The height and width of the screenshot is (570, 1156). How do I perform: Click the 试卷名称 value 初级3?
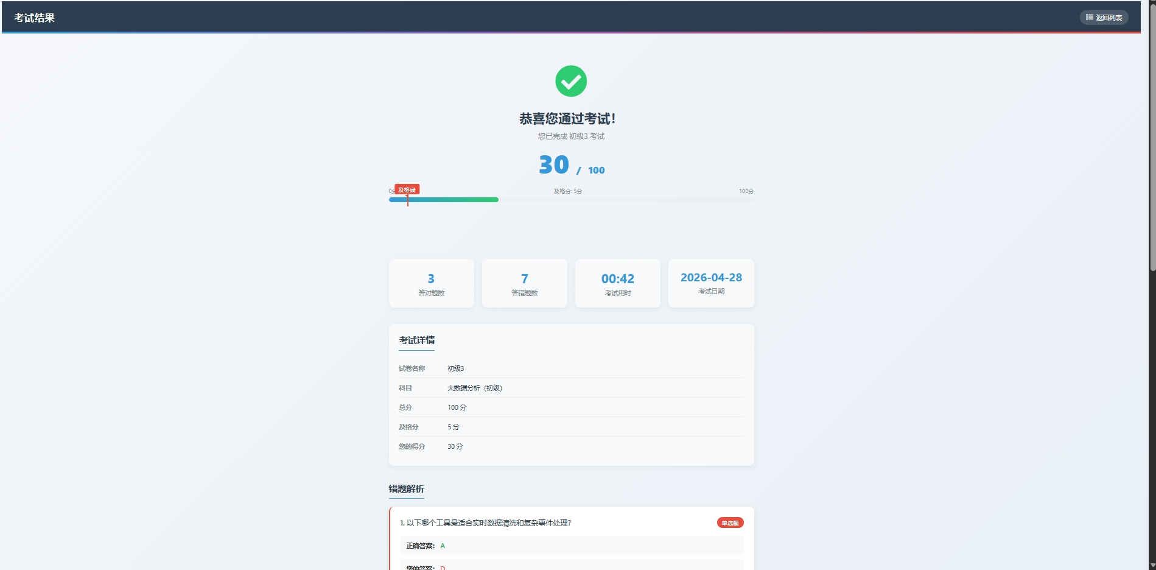455,368
